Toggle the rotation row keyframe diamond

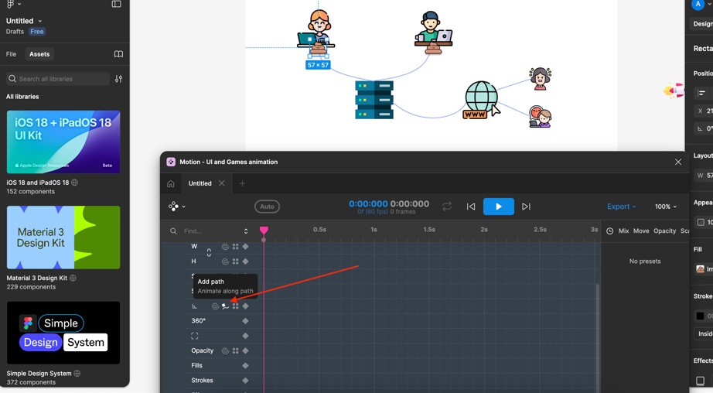246,306
